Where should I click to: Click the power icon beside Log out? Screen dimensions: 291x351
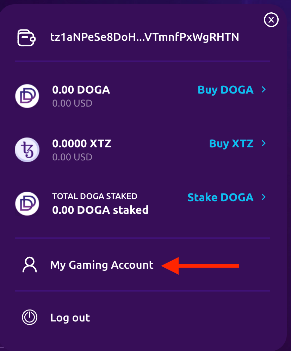click(x=30, y=317)
